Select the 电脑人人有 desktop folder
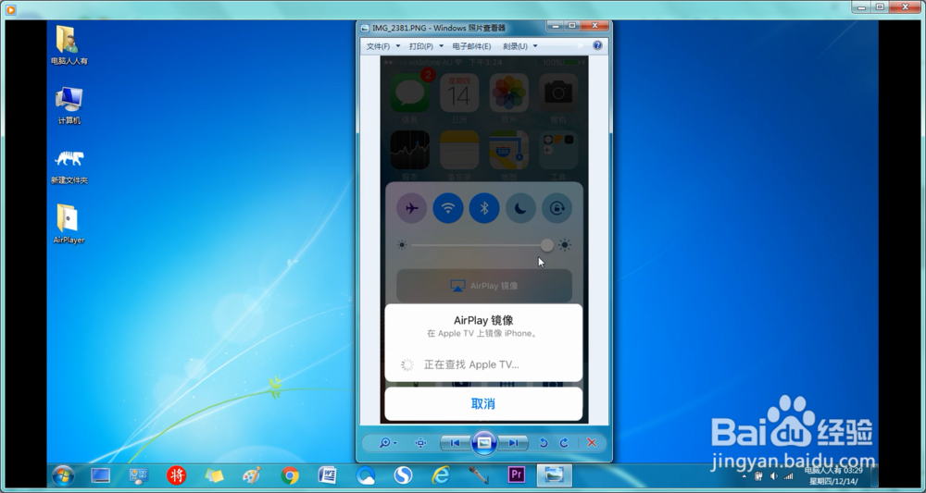Screen dimensions: 926x493 point(69,44)
